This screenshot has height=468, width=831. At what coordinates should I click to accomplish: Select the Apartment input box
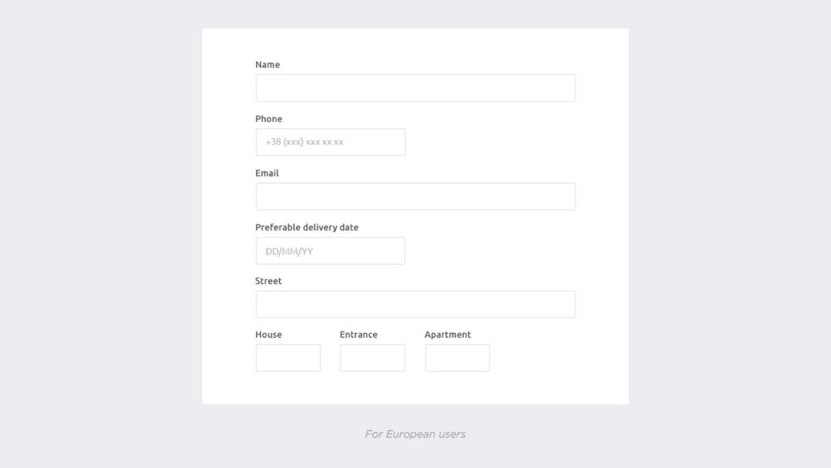[457, 358]
